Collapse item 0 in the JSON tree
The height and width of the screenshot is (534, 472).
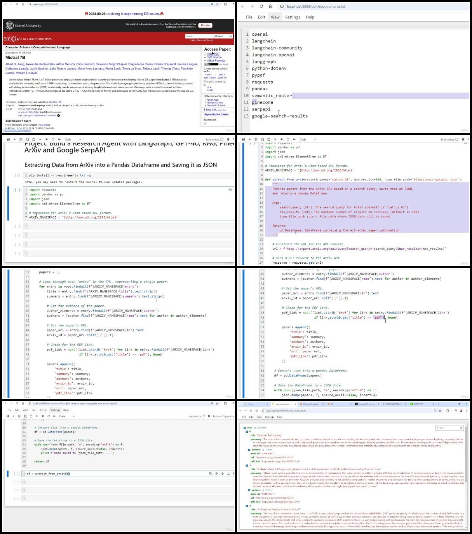click(247, 432)
